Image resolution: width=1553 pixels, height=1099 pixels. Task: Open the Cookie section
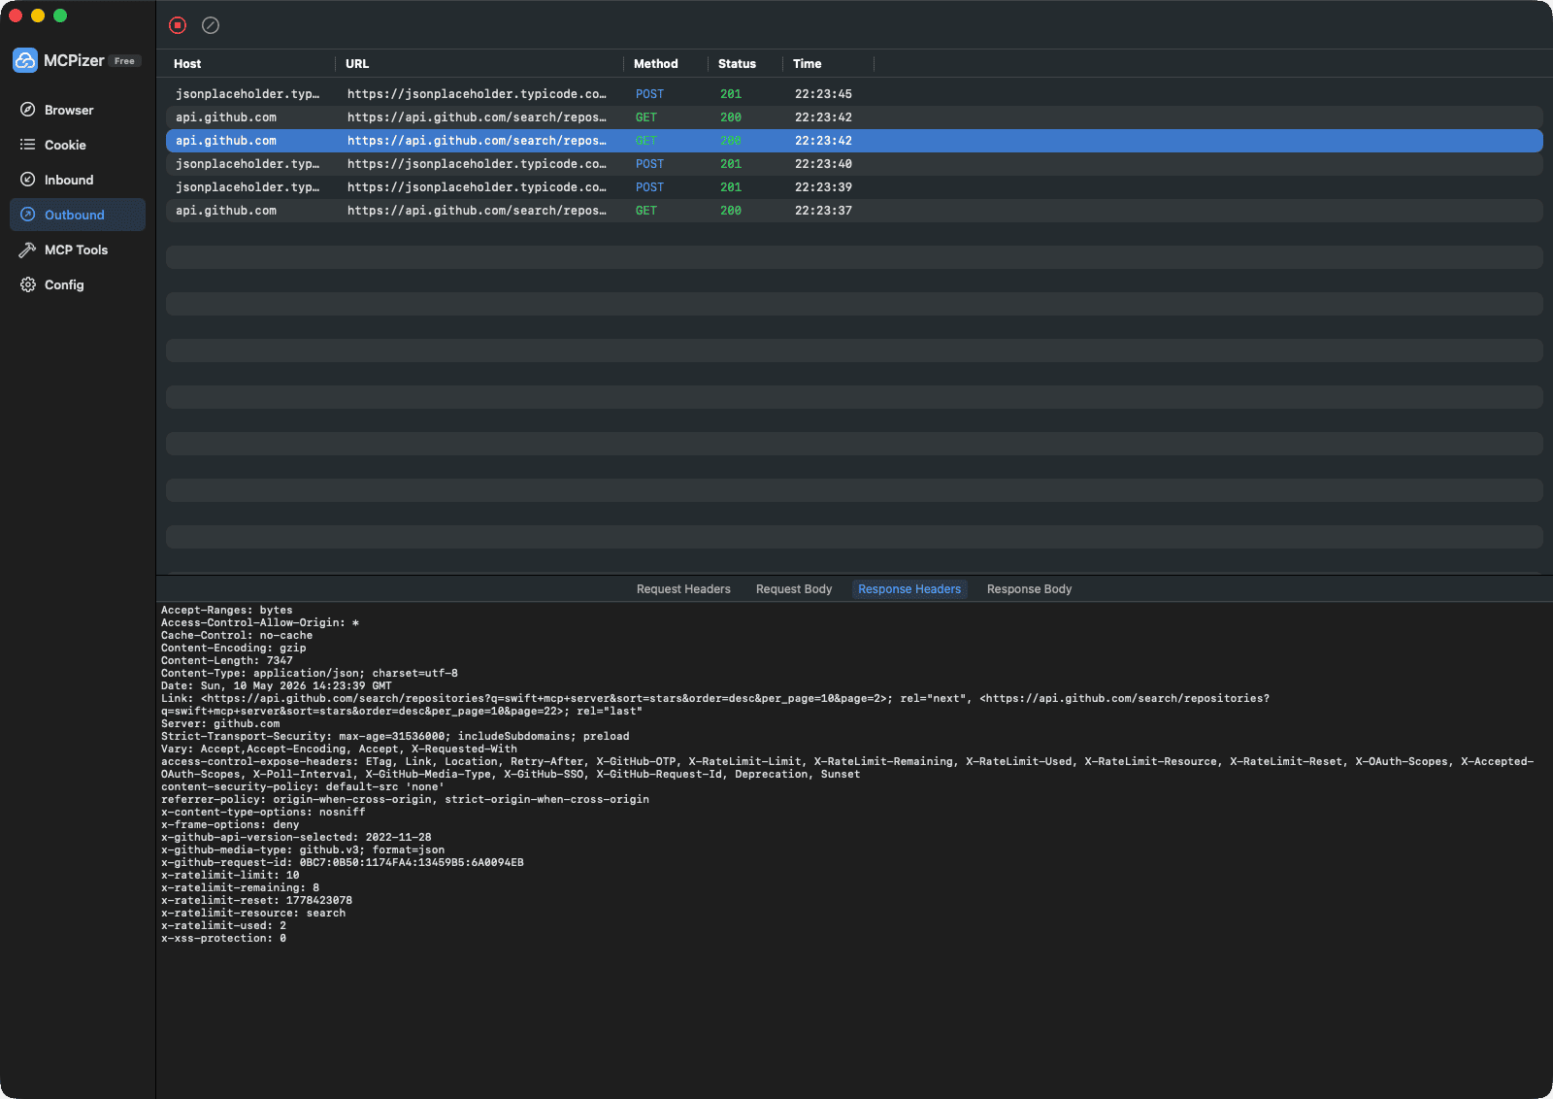[78, 145]
